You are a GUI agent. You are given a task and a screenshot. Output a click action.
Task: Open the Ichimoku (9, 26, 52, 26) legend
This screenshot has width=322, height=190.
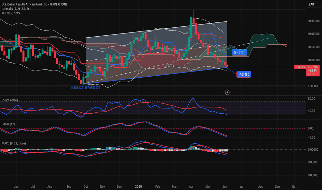point(16,9)
